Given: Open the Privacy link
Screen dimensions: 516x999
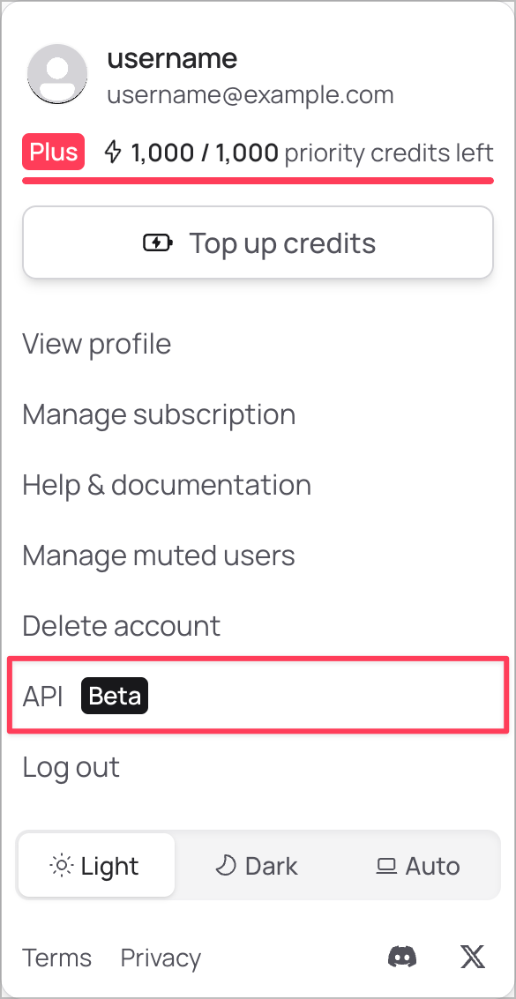Looking at the screenshot, I should pos(161,958).
